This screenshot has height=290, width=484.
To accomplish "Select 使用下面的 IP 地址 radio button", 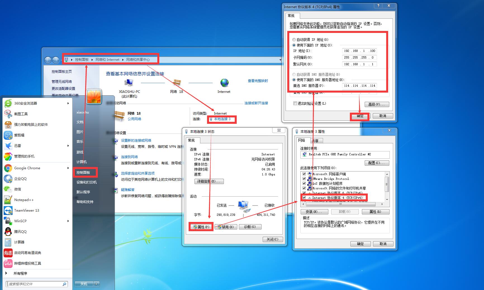I will coord(294,45).
